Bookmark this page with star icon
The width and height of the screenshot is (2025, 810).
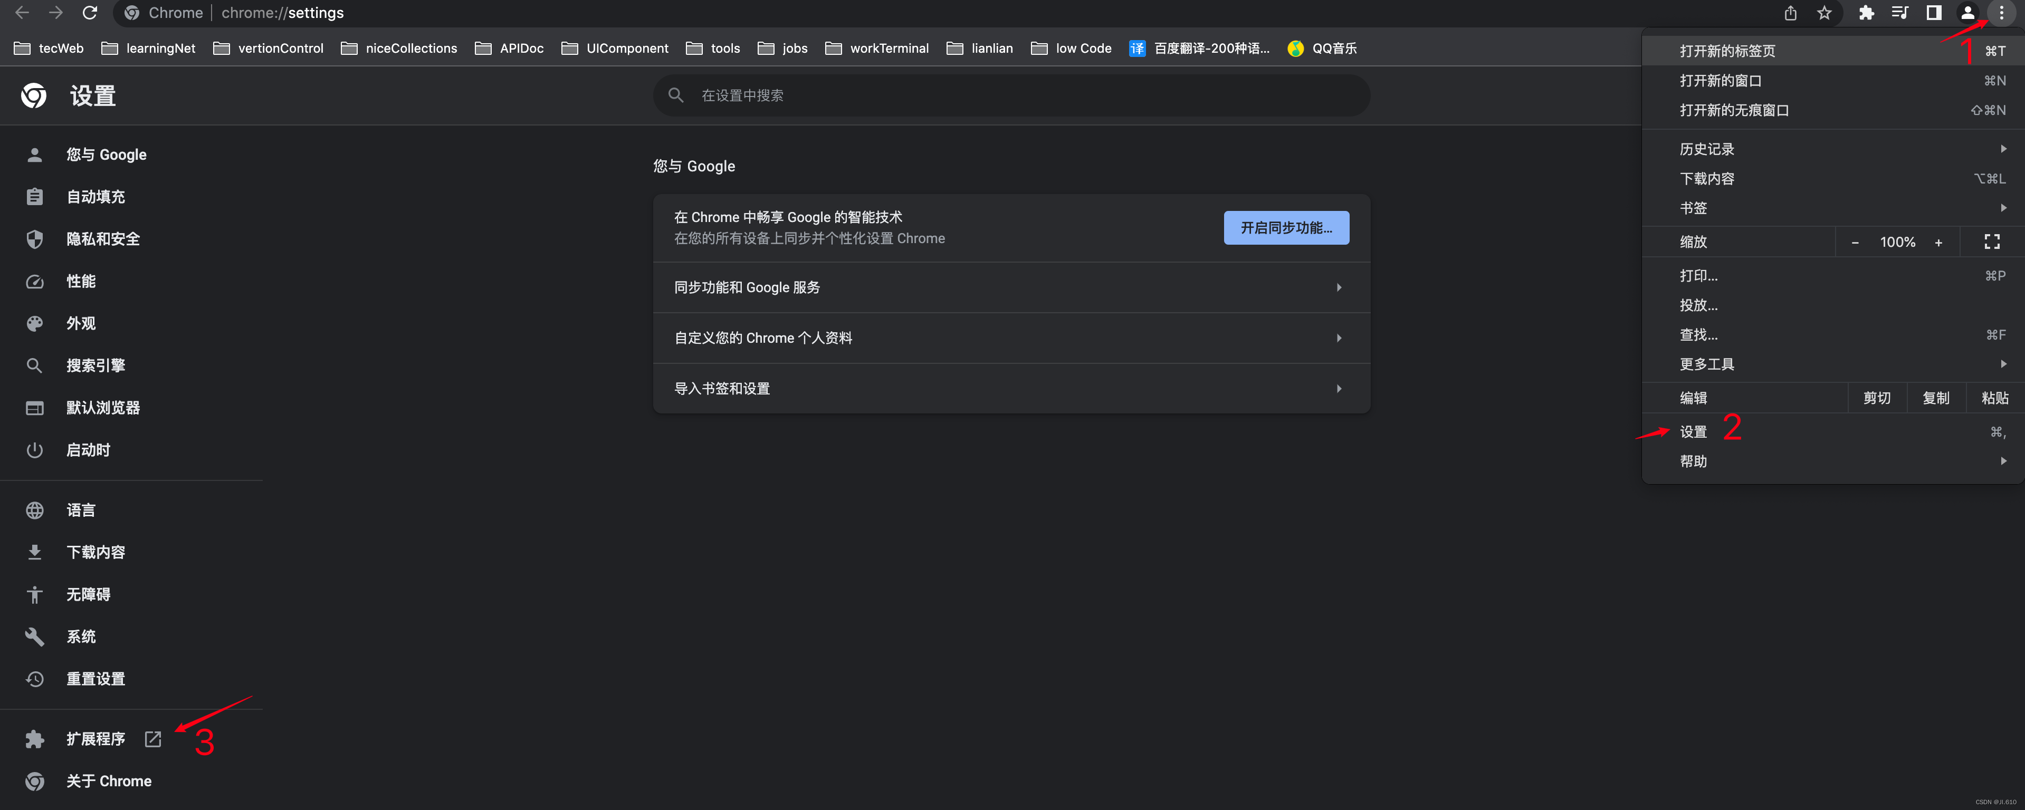click(1825, 13)
